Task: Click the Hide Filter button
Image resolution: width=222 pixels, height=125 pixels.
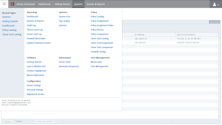Action: pos(214,22)
